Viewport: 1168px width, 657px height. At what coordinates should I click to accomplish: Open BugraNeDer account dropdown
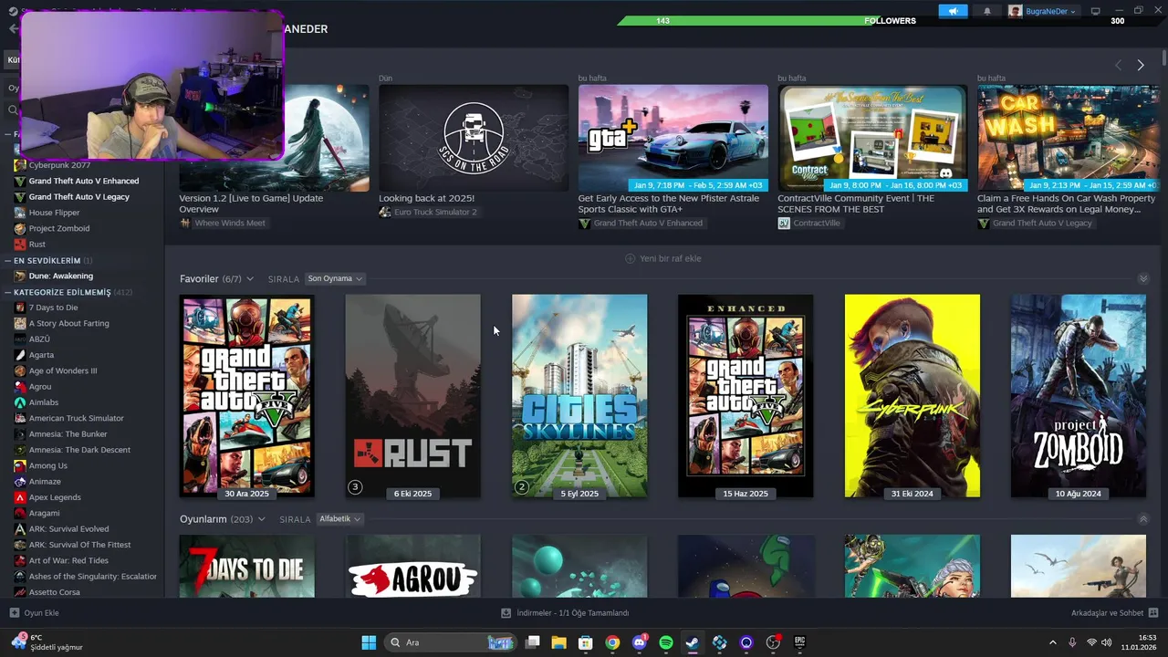pyautogui.click(x=1043, y=11)
